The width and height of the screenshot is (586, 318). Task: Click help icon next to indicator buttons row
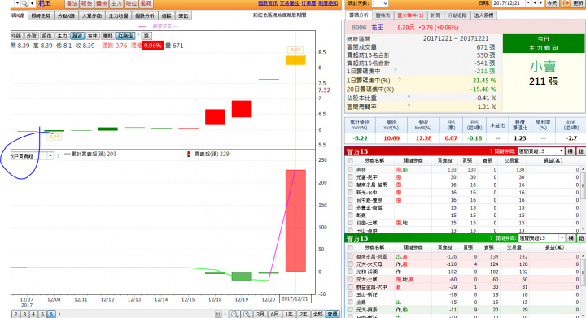click(138, 36)
